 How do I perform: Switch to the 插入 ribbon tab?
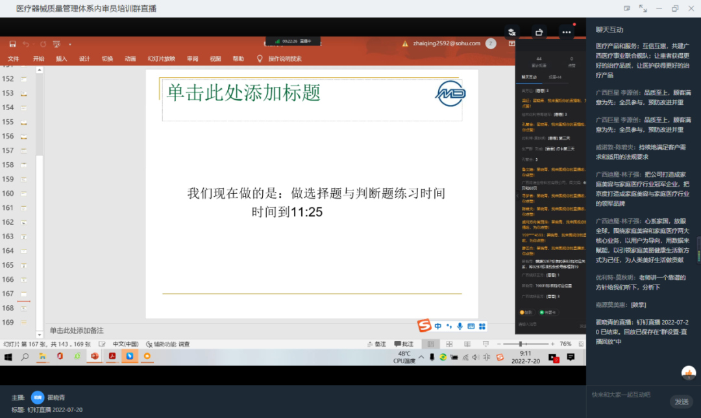(x=61, y=58)
